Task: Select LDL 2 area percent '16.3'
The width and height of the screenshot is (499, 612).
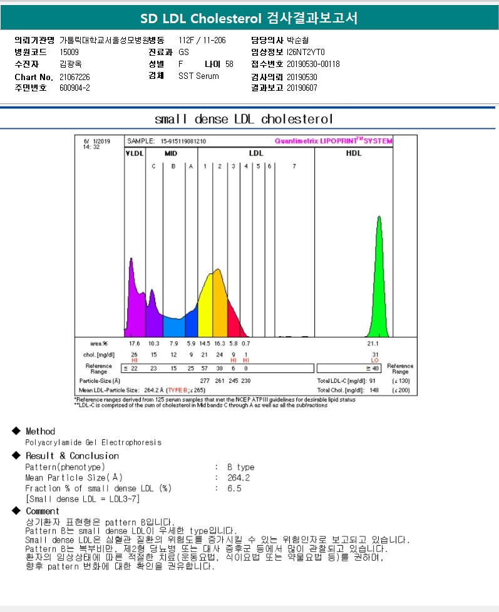Action: (220, 344)
